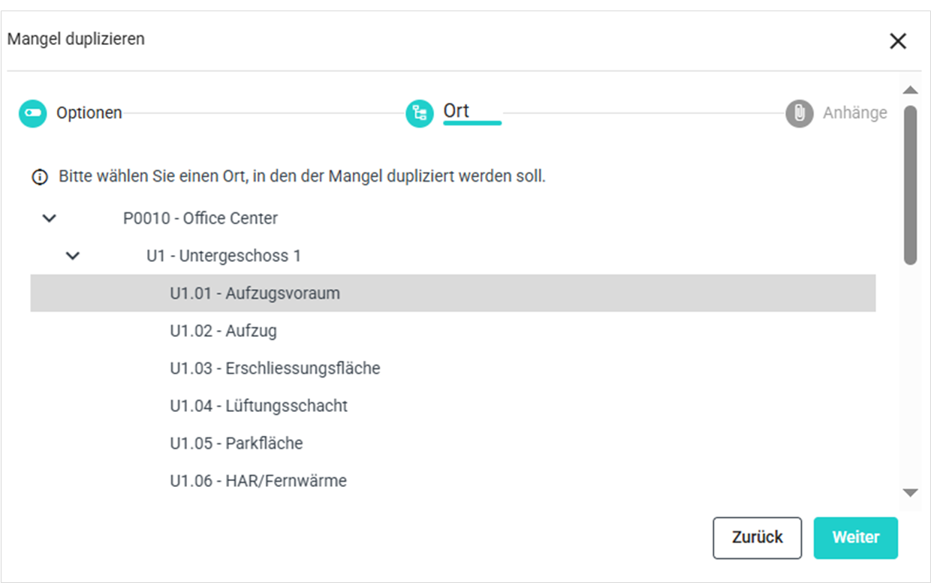This screenshot has width=931, height=583.
Task: Click the scroll down arrow of the list
Action: pyautogui.click(x=910, y=493)
